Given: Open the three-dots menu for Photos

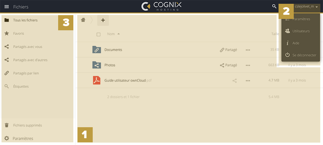Looking at the screenshot, I should point(248,65).
